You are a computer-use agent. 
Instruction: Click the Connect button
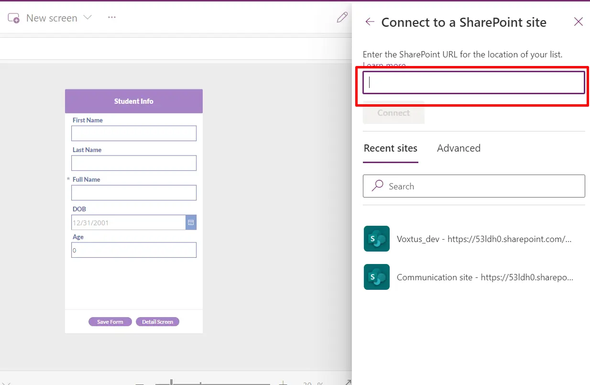pos(393,113)
